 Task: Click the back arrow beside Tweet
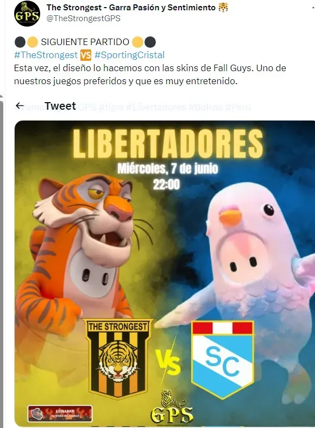tap(19, 105)
